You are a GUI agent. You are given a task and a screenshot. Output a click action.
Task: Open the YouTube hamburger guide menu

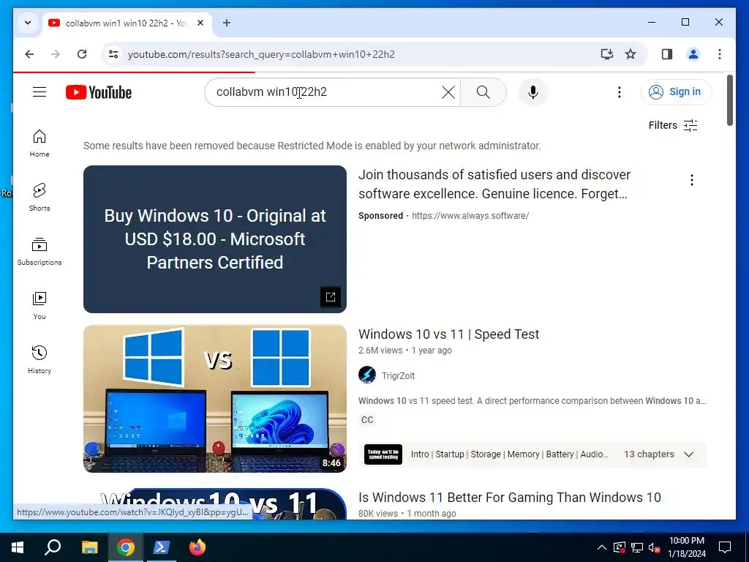[39, 91]
